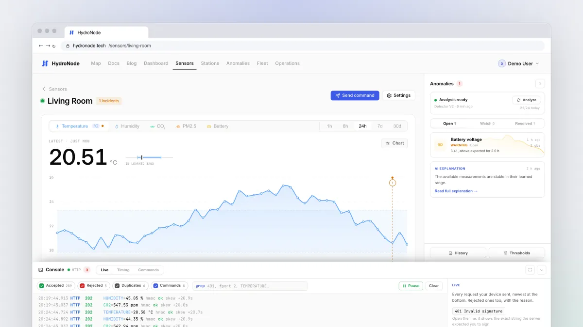The width and height of the screenshot is (583, 327).
Task: Click the back chevron beside Sensors breadcrumb
Action: [x=44, y=89]
